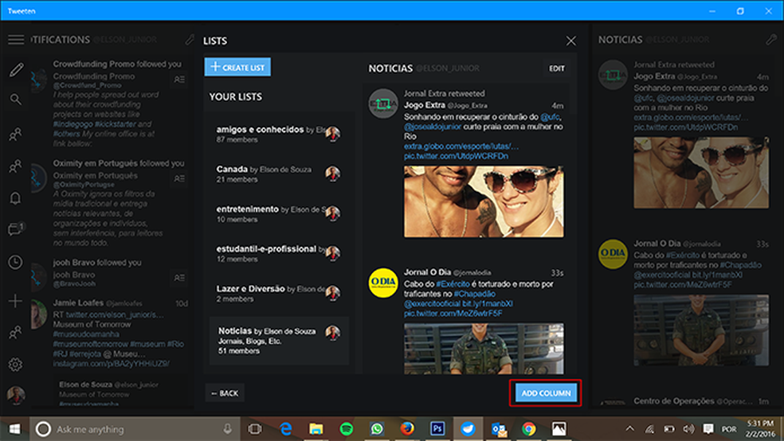Select the Noticias list with 51 members

coord(279,341)
